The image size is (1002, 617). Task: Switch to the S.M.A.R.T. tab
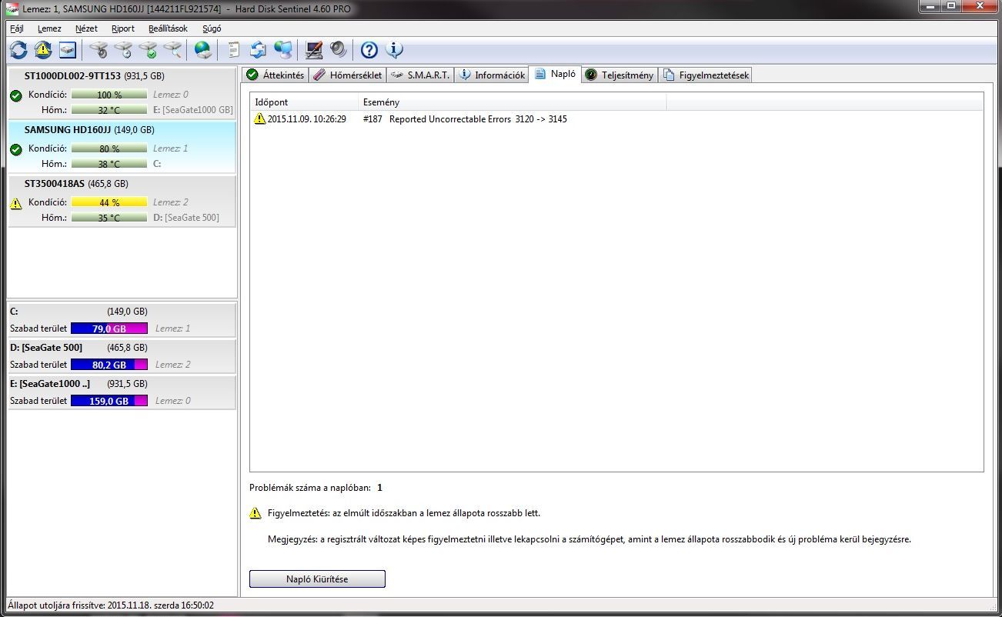(x=419, y=75)
